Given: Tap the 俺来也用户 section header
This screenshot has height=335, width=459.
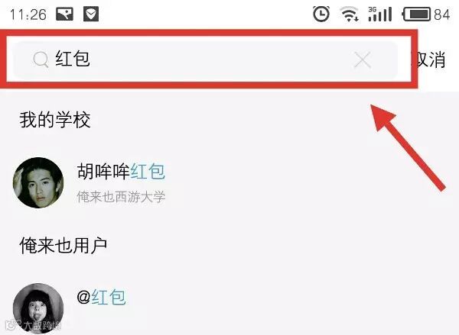Looking at the screenshot, I should click(63, 245).
